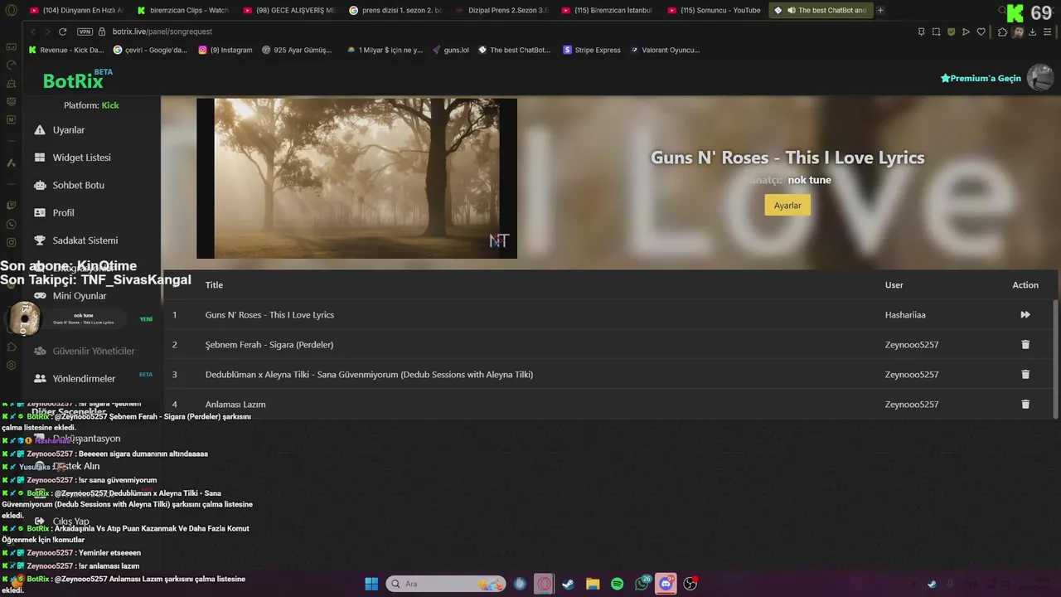Open Discord from the taskbar
This screenshot has height=597, width=1061.
click(666, 584)
